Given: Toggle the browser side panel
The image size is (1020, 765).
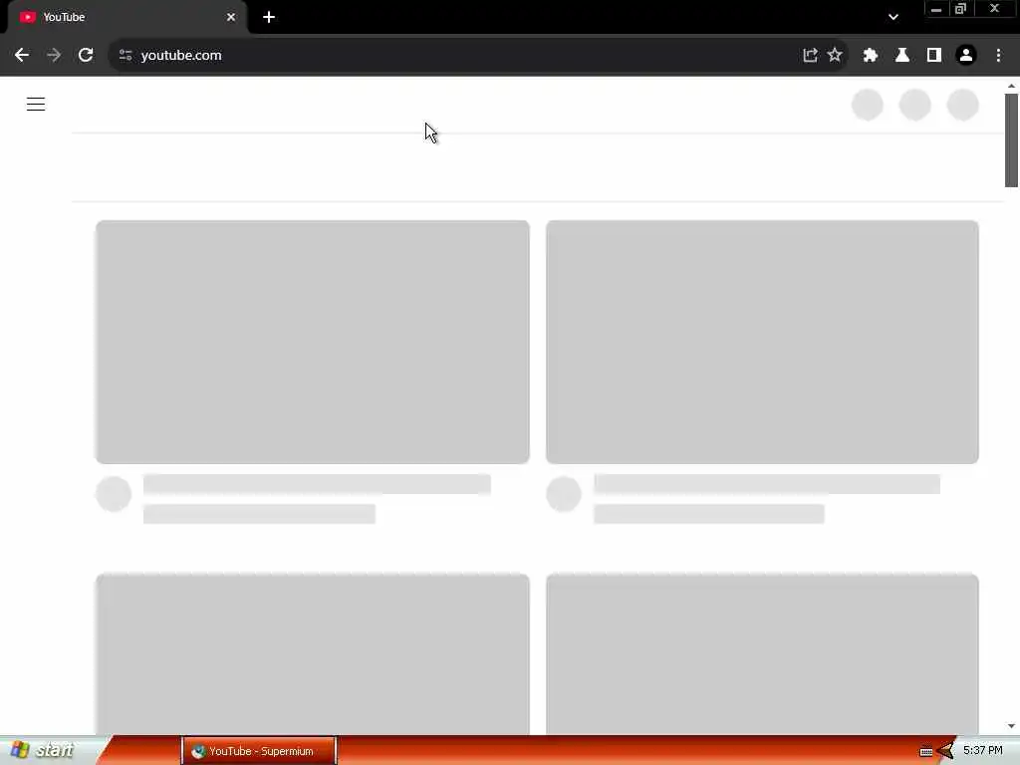Looking at the screenshot, I should click(934, 56).
